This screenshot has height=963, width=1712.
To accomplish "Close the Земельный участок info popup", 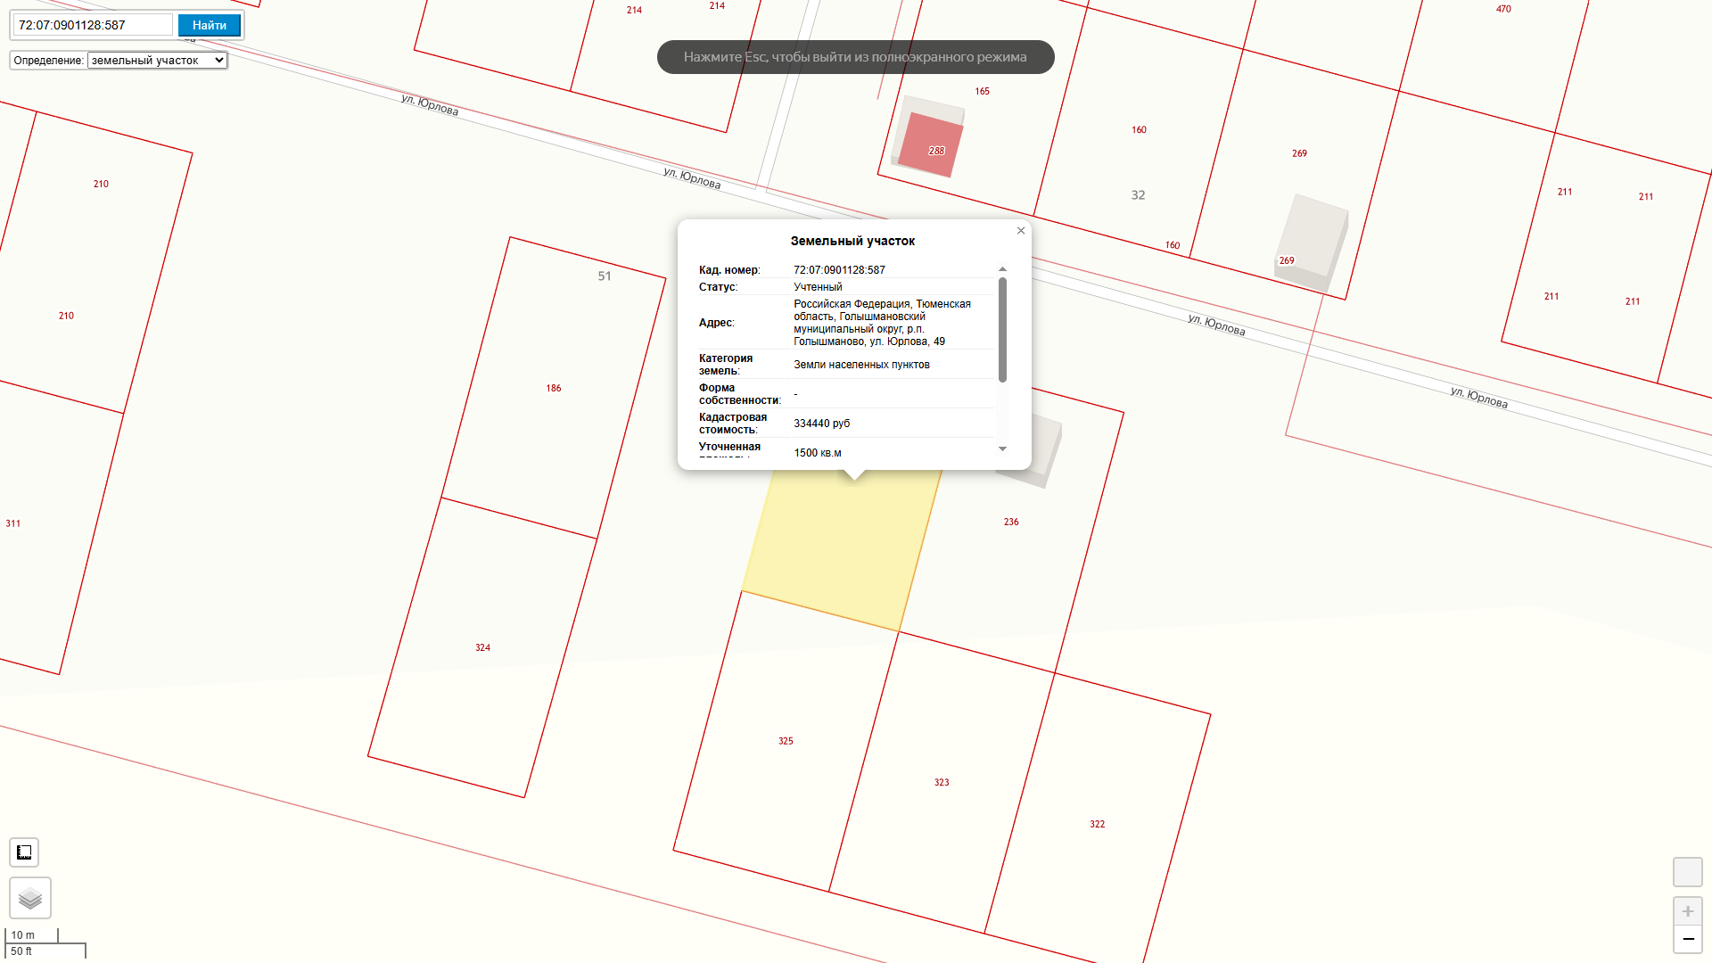I will 1021,231.
